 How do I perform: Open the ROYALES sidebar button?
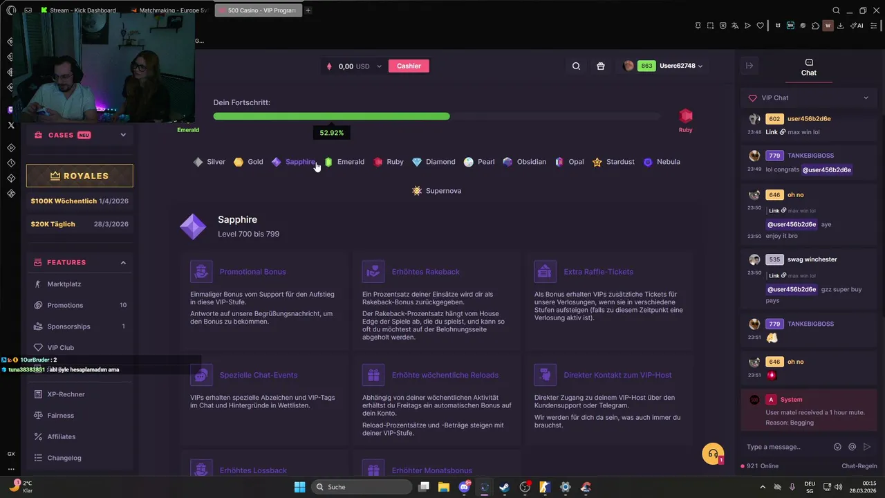click(80, 176)
